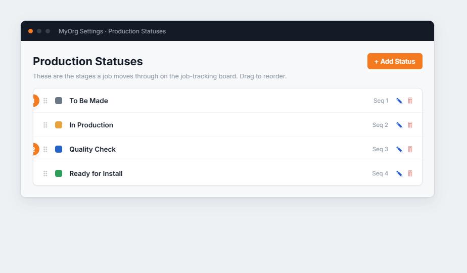This screenshot has width=467, height=273.
Task: Edit the Ready for Install status
Action: (x=399, y=173)
